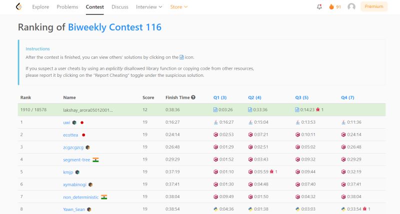400x214 pixels.
Task: View lakshay_arora's Q2 solution code icon
Action: coord(250,110)
